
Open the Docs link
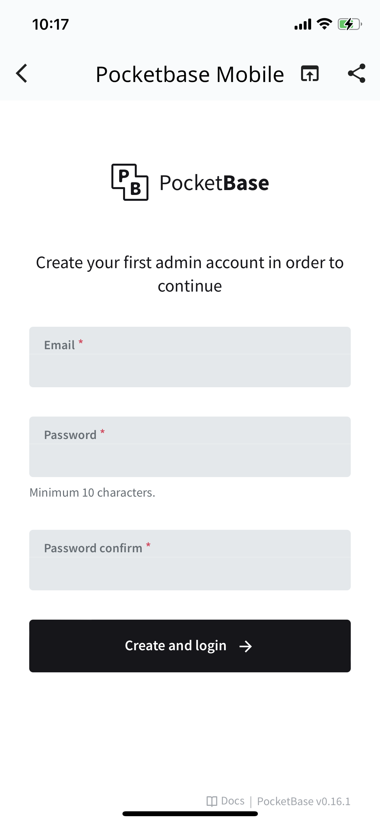pyautogui.click(x=232, y=800)
